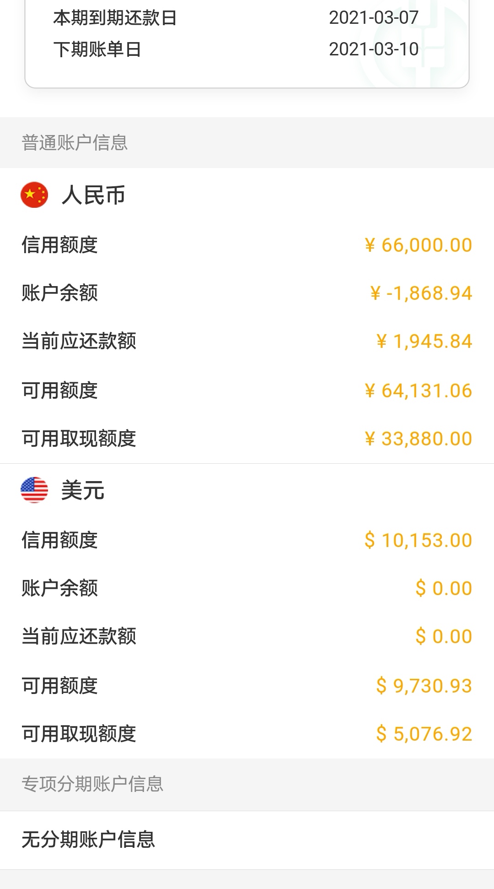Tap the 专项分期账户信息 section header

pyautogui.click(x=247, y=784)
